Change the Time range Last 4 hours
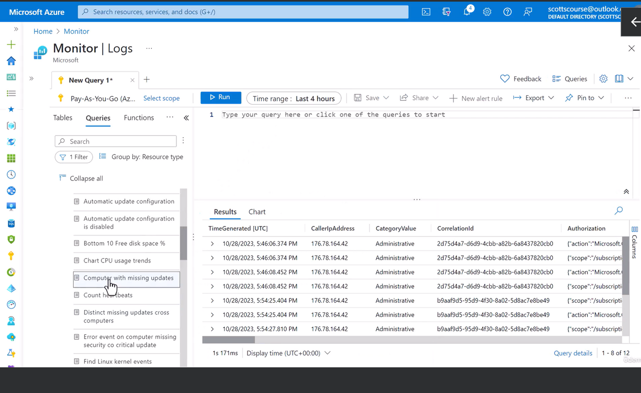Image resolution: width=641 pixels, height=393 pixels. (x=294, y=98)
